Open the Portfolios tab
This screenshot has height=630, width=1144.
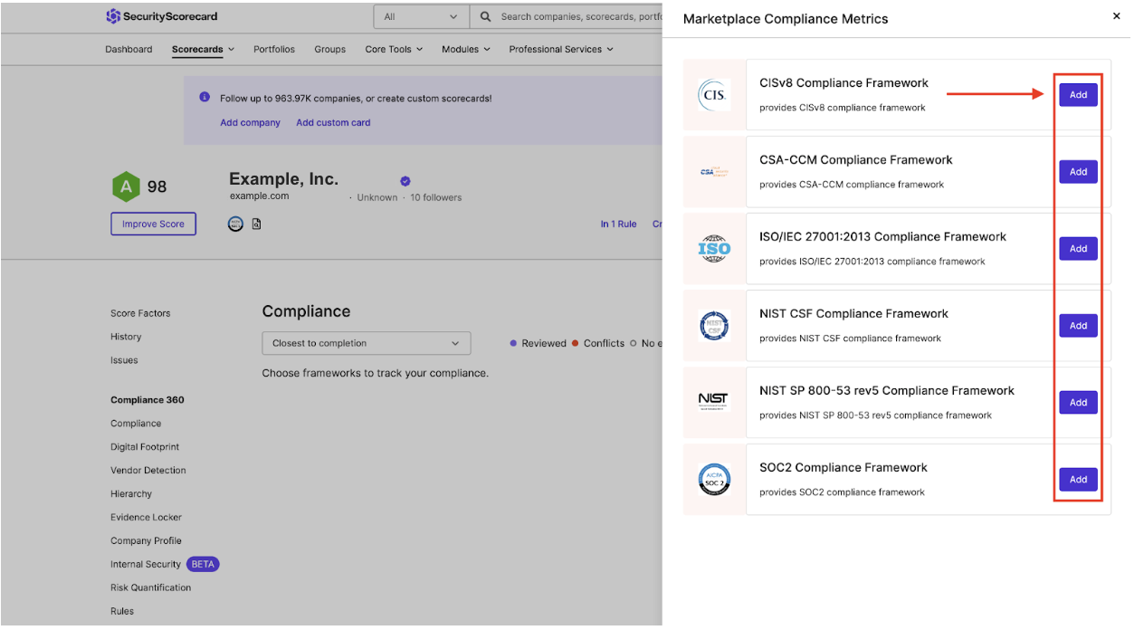(x=274, y=50)
